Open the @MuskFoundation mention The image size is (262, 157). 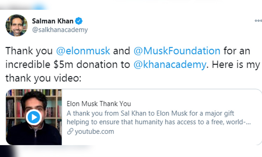pyautogui.click(x=177, y=51)
